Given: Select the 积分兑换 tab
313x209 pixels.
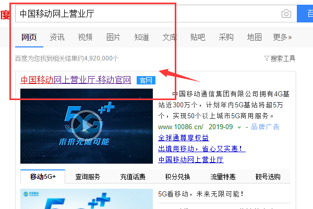Looking at the screenshot, I should [x=178, y=177].
